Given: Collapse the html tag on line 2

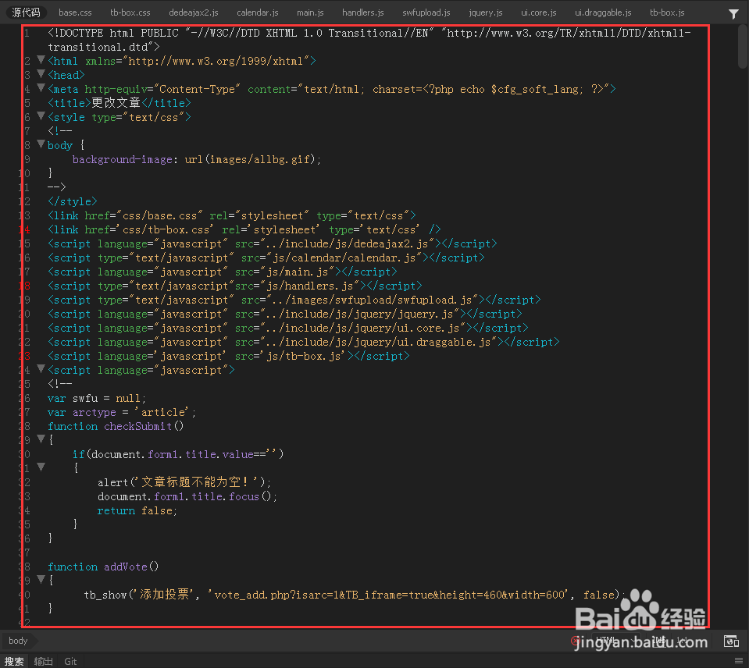Looking at the screenshot, I should 41,59.
